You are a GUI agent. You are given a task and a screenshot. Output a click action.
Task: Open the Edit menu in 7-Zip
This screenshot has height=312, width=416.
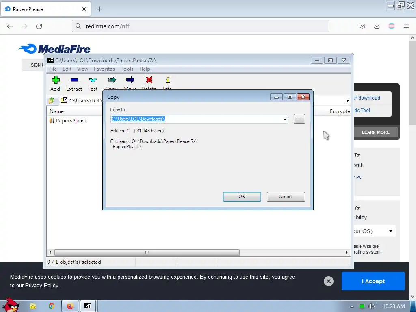pyautogui.click(x=67, y=69)
